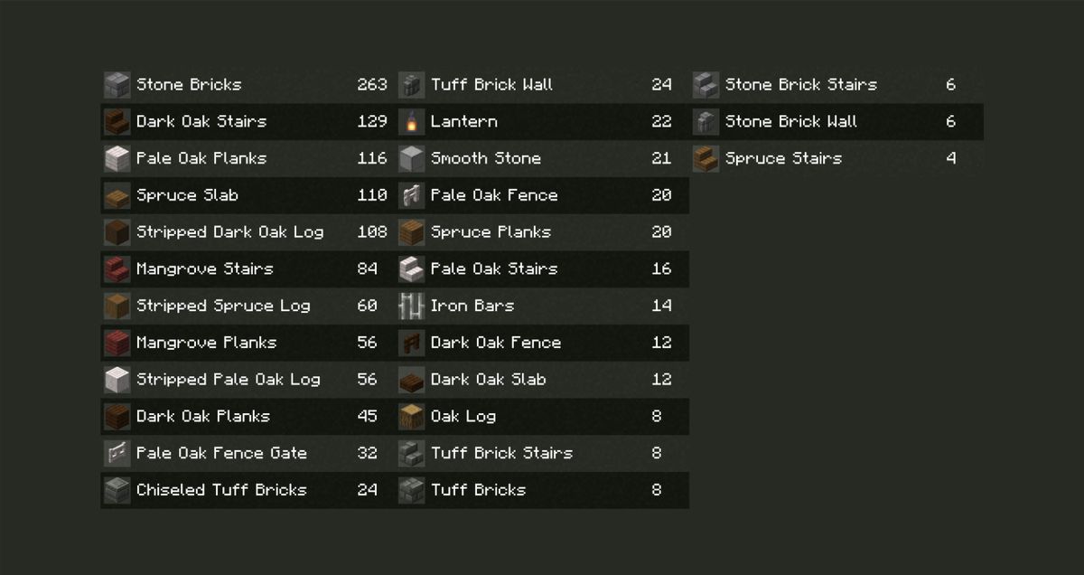Click the Pale Oak Fence Gate icon

pyautogui.click(x=117, y=454)
